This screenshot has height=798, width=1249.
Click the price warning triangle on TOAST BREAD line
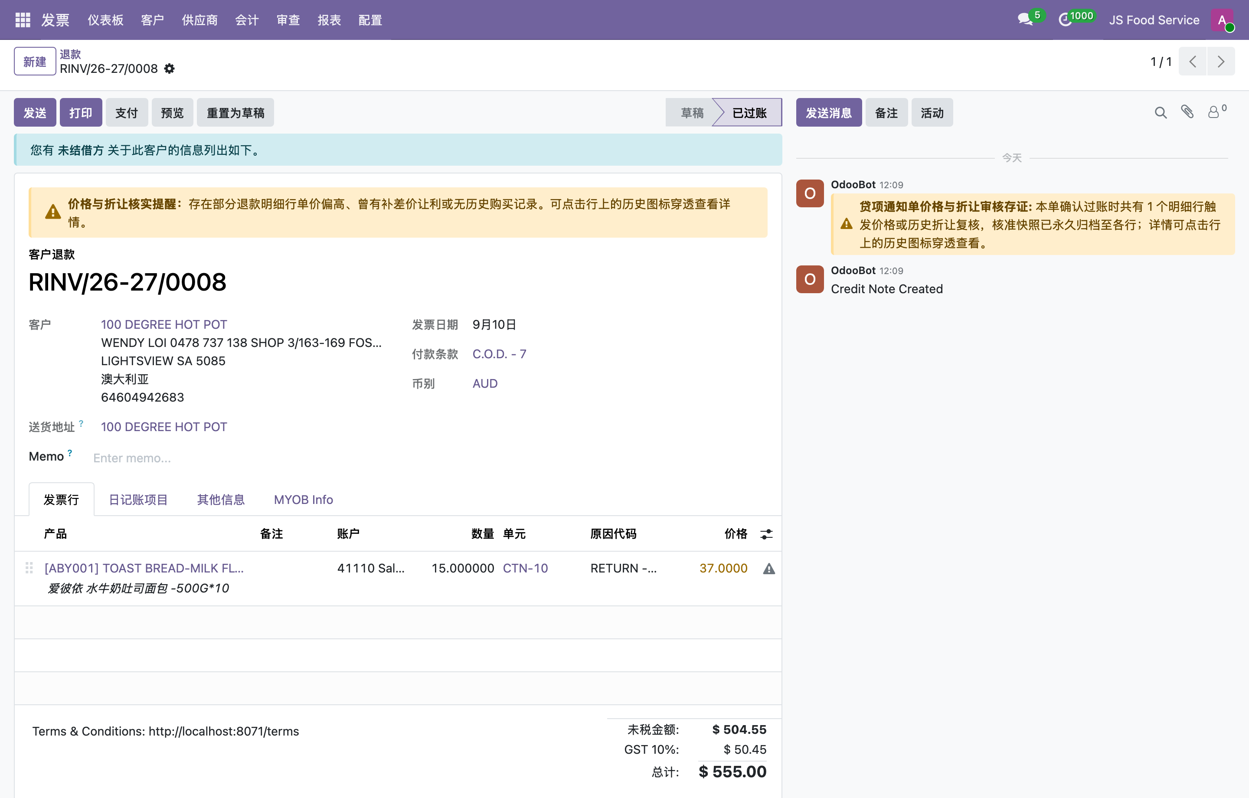pos(768,569)
